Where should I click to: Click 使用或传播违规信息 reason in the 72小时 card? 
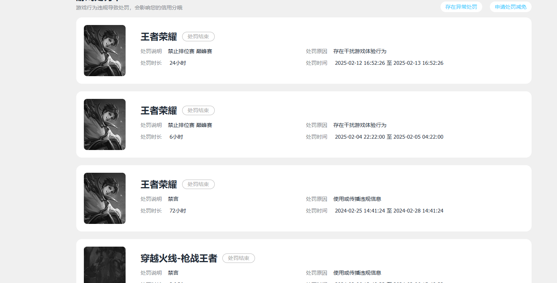(x=357, y=199)
